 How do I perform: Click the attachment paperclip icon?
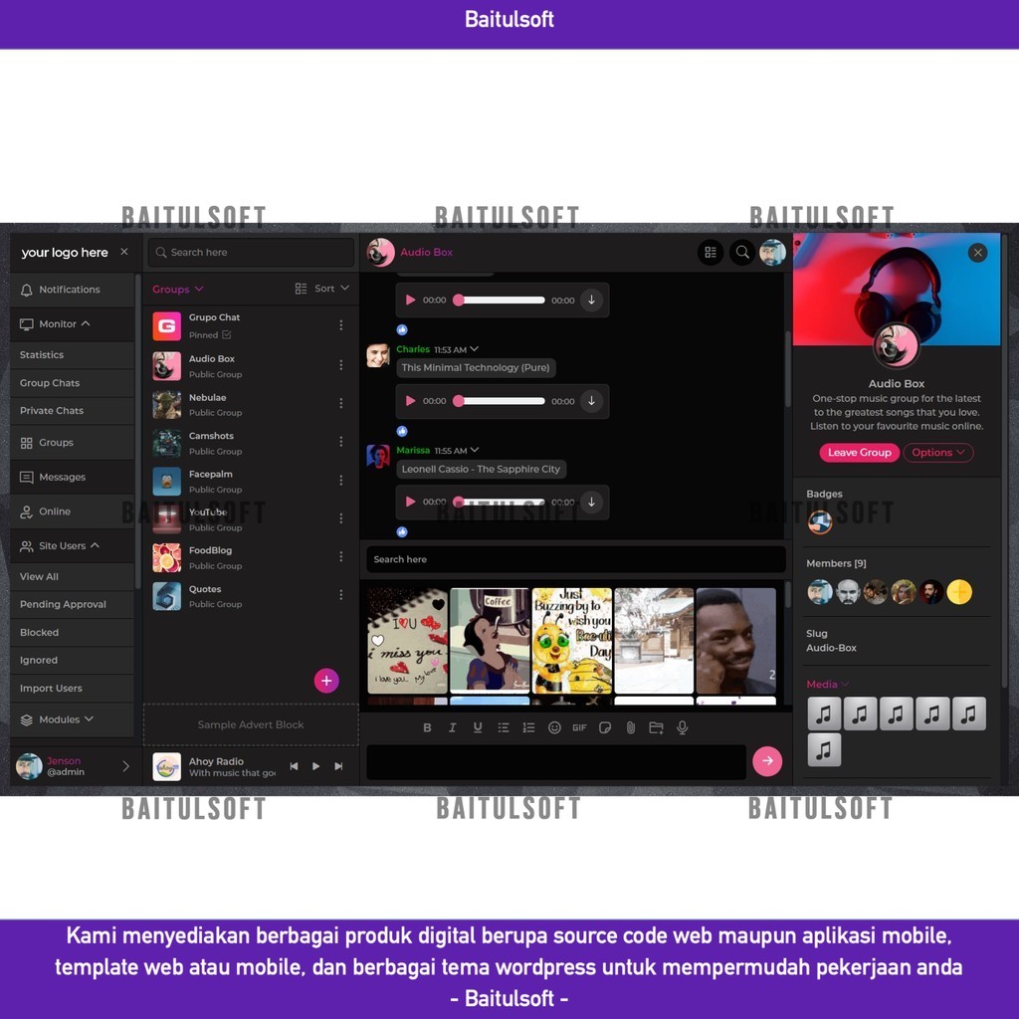(x=630, y=727)
